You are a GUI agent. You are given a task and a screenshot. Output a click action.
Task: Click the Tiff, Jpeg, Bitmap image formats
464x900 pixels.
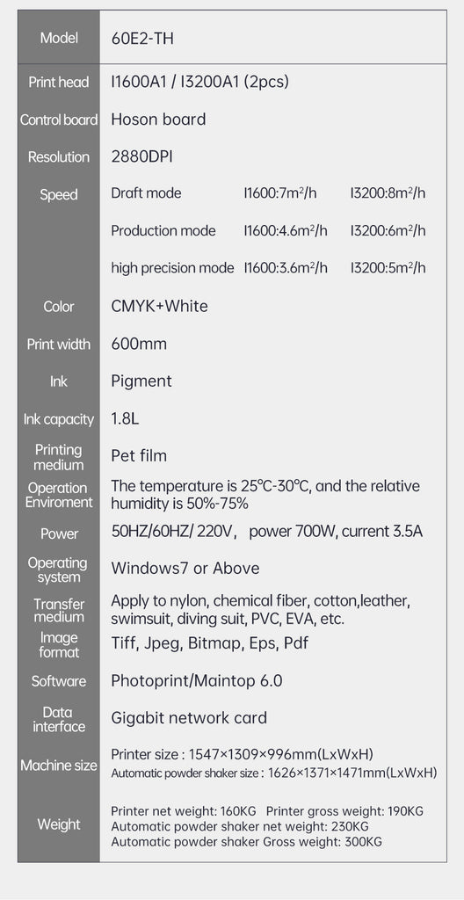pyautogui.click(x=176, y=642)
